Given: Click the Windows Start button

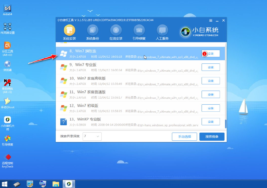Looking at the screenshot, I should click(x=5, y=184).
